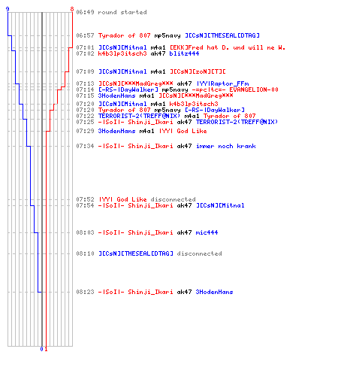This screenshot has height=376, width=338.
Task: Click k4b3lp3itsch3 on the 07:02 kill line
Action: click(122, 53)
